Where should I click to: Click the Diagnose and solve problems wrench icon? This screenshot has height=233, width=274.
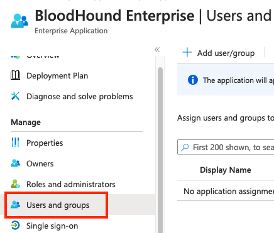[x=15, y=96]
